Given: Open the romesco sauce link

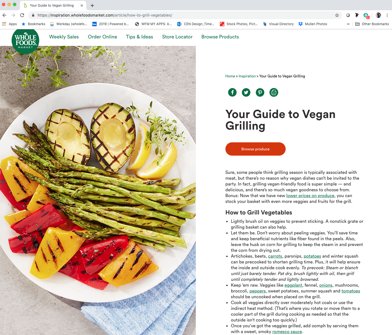Looking at the screenshot, I should pos(287,332).
